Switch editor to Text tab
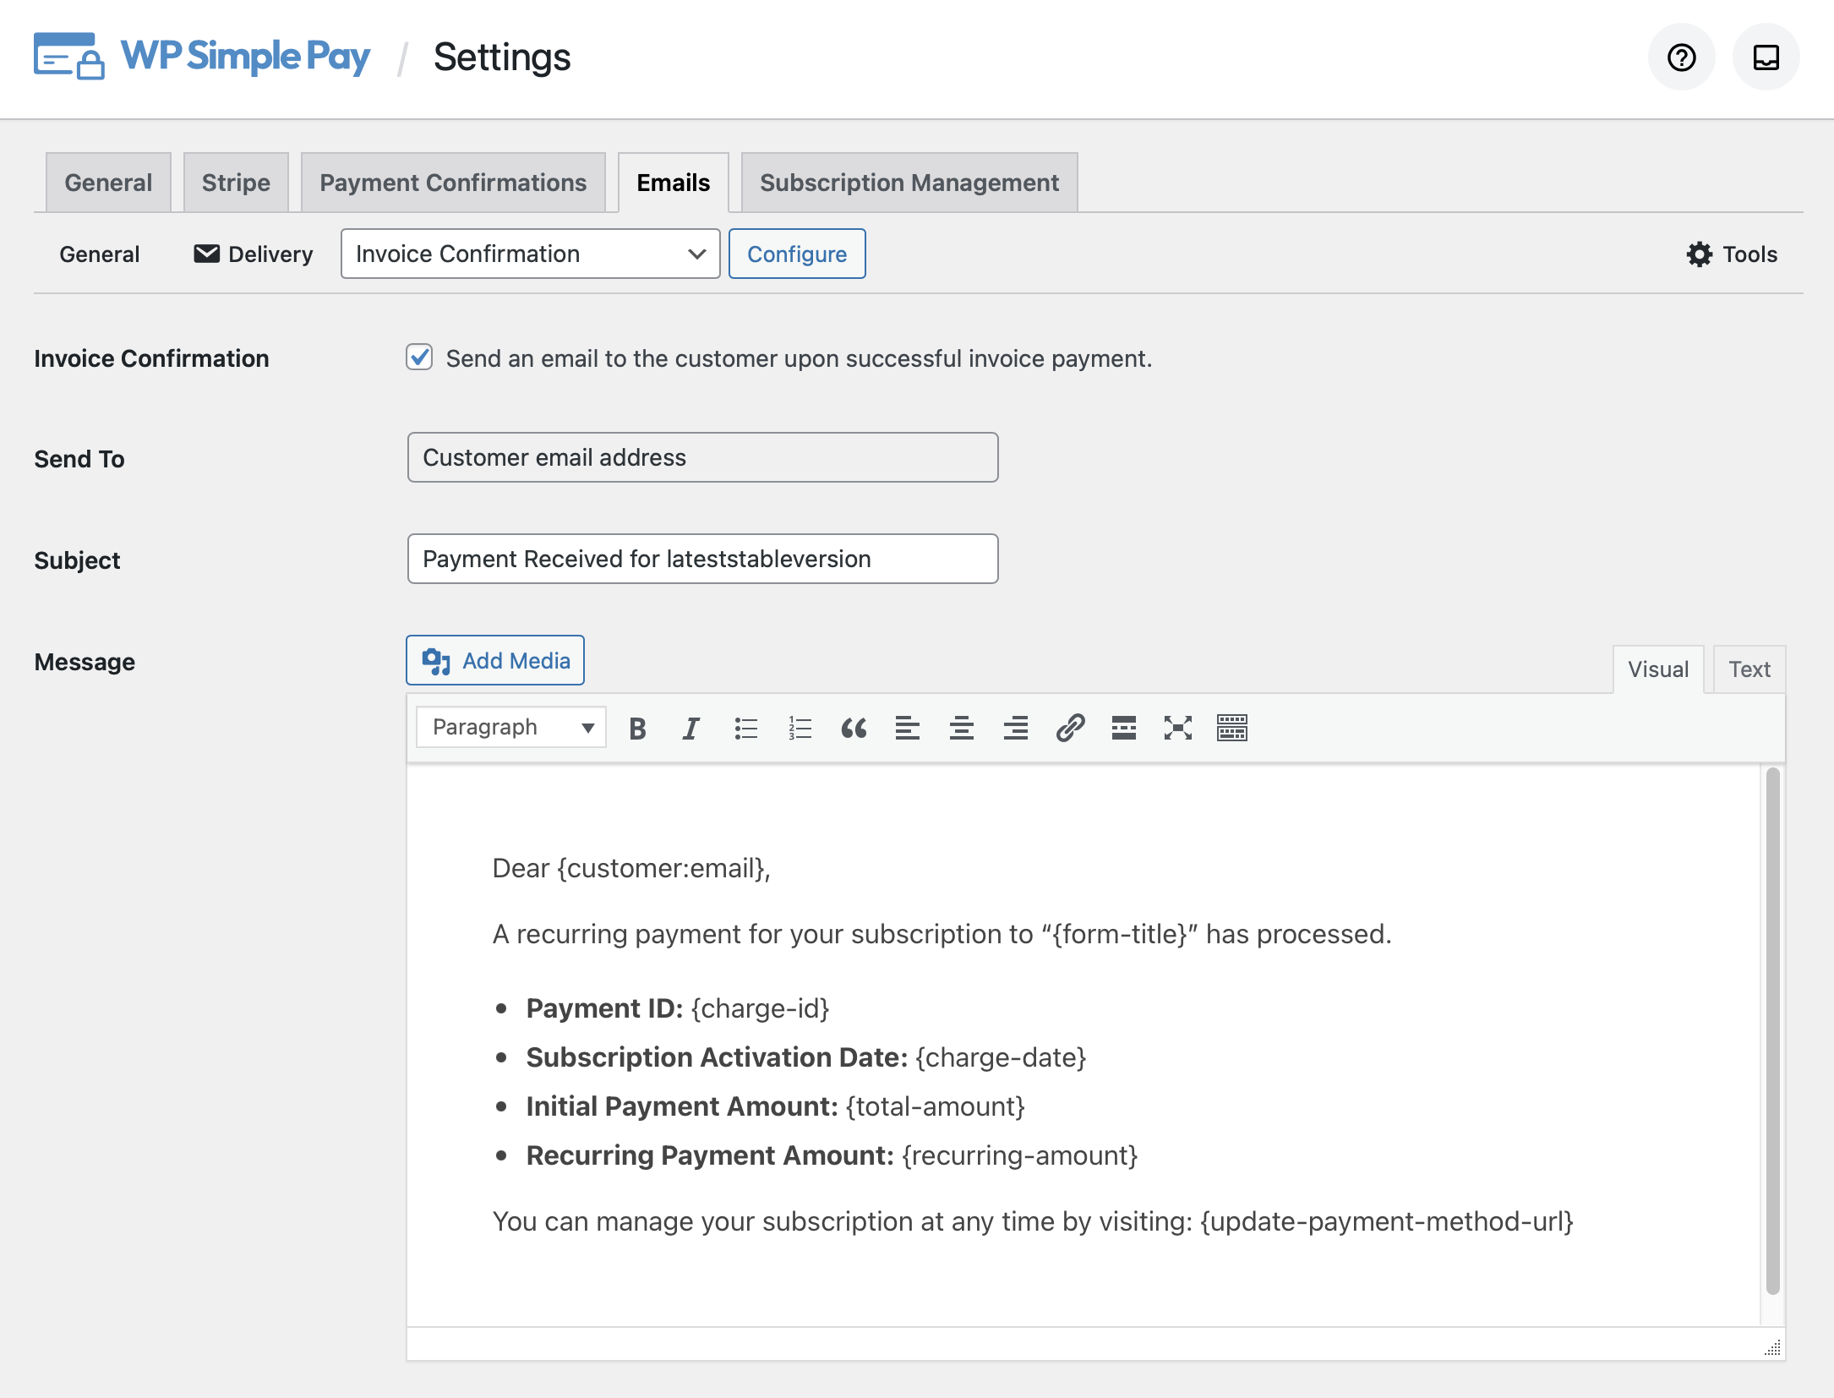1834x1398 pixels. [1749, 669]
